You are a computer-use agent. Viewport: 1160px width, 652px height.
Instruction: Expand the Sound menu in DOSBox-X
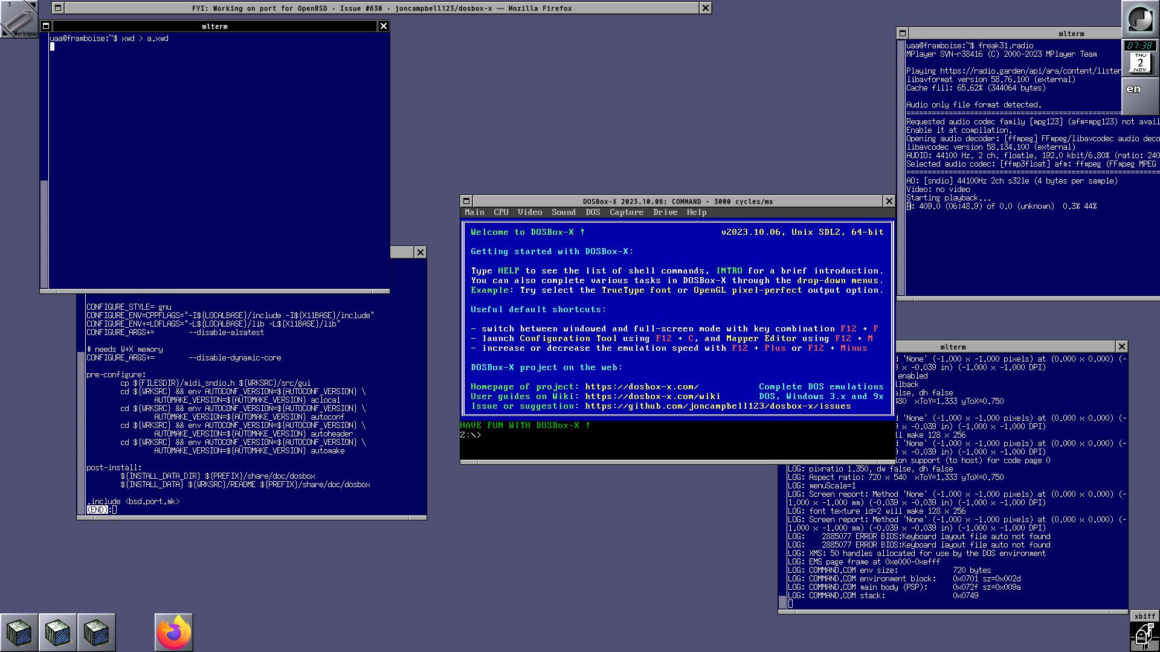(x=563, y=212)
